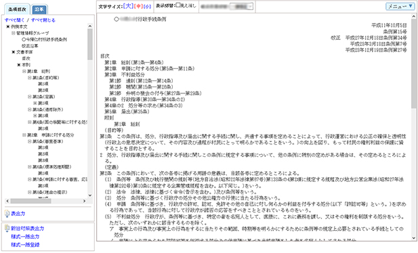This screenshot has height=253, width=418.
Task: Select 第4条(国の機関等に対する処分 tree row
Action: [x=60, y=122]
